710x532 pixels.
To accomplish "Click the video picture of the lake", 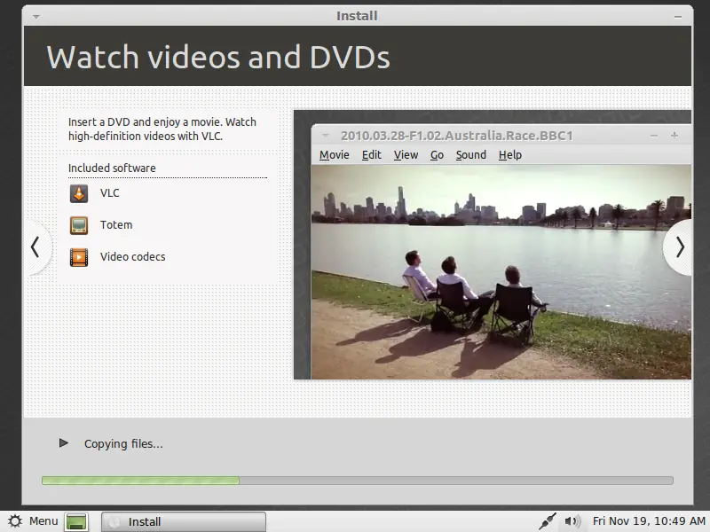I will pos(501,272).
